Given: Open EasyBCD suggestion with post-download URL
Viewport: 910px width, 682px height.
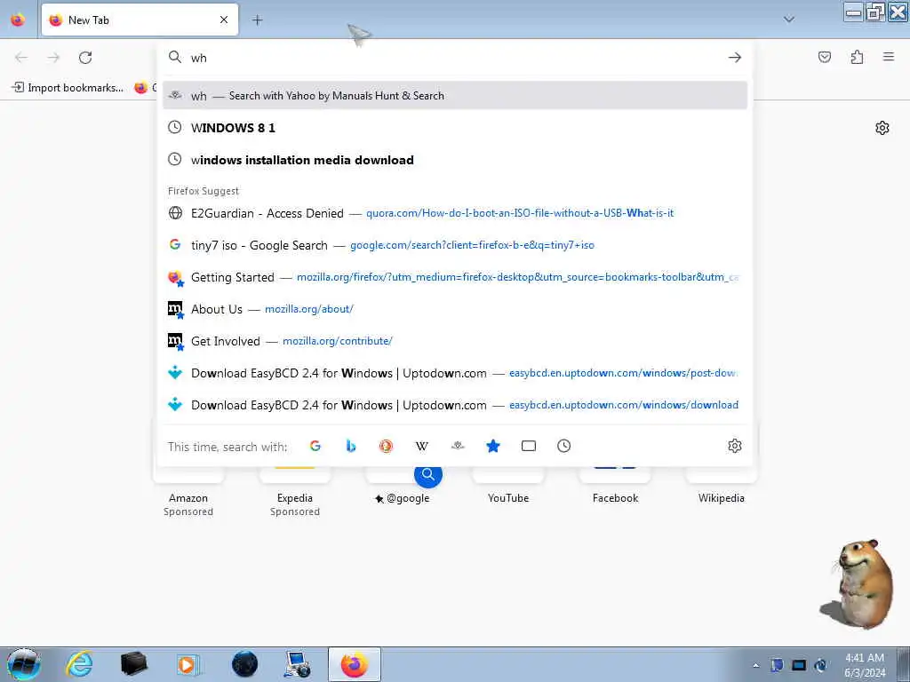Looking at the screenshot, I should 455,373.
